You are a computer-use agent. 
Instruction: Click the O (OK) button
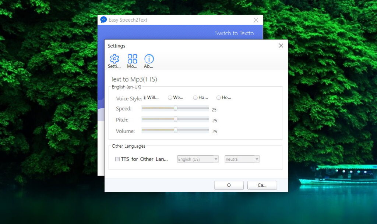pos(229,185)
